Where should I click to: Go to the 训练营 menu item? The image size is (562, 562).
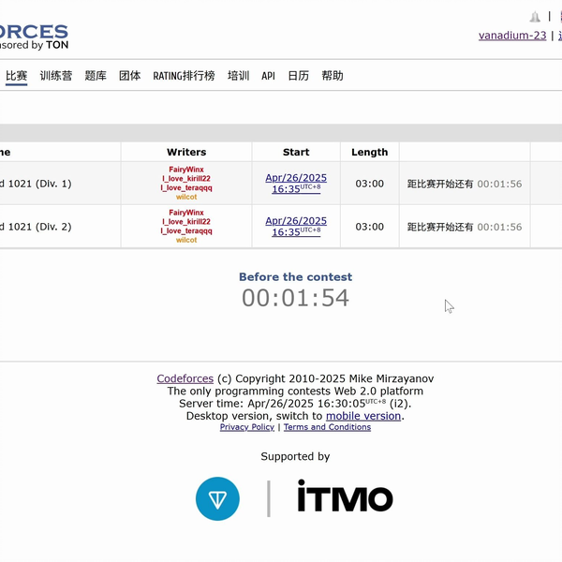click(56, 76)
